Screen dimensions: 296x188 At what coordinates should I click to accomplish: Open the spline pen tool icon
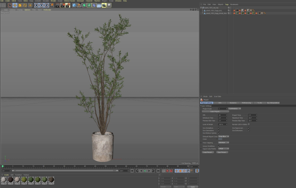pyautogui.click(x=79, y=5)
